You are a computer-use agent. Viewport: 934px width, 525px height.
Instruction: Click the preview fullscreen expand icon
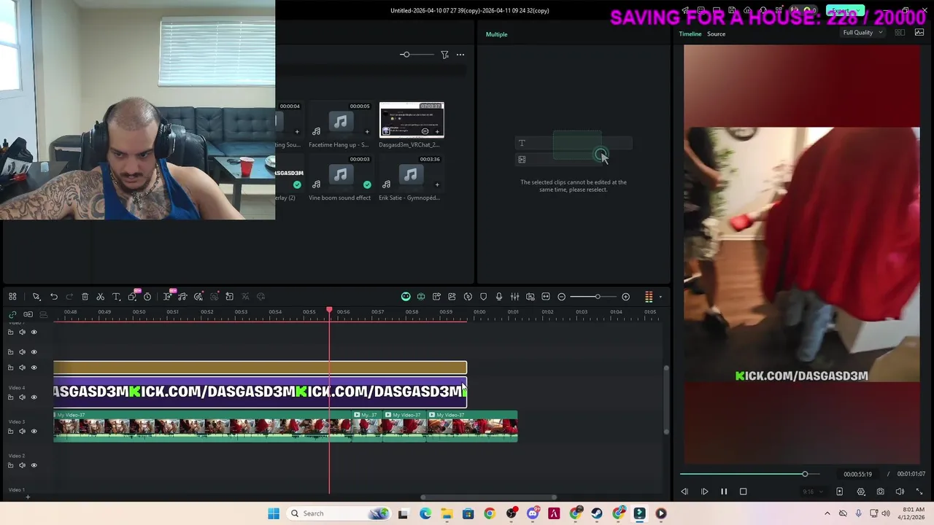(x=919, y=491)
